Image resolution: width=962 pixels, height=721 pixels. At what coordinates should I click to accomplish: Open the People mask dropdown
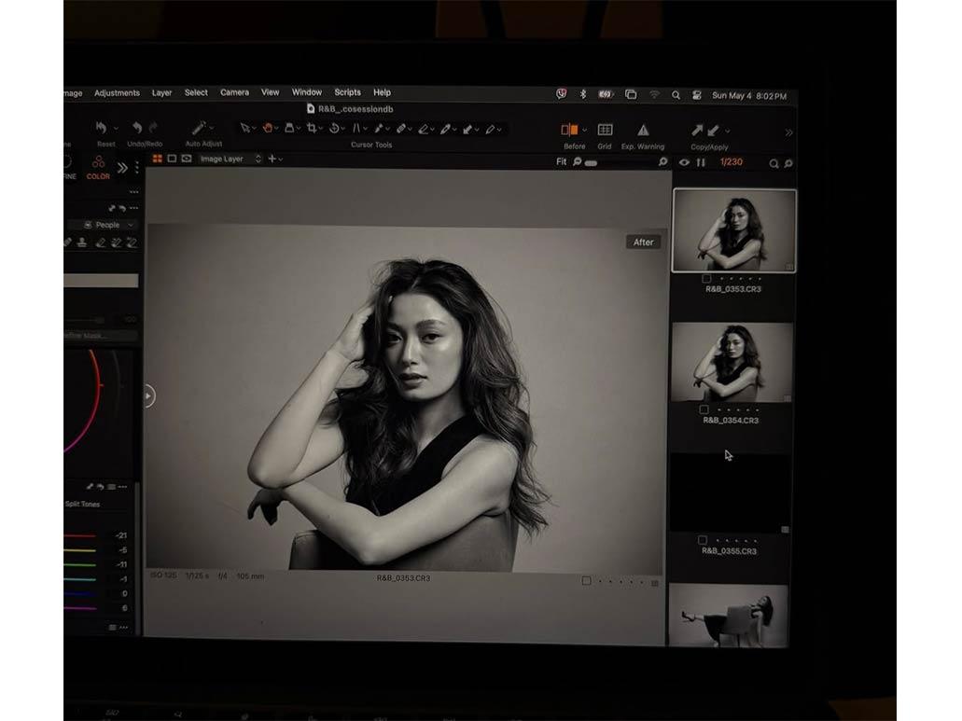point(109,225)
